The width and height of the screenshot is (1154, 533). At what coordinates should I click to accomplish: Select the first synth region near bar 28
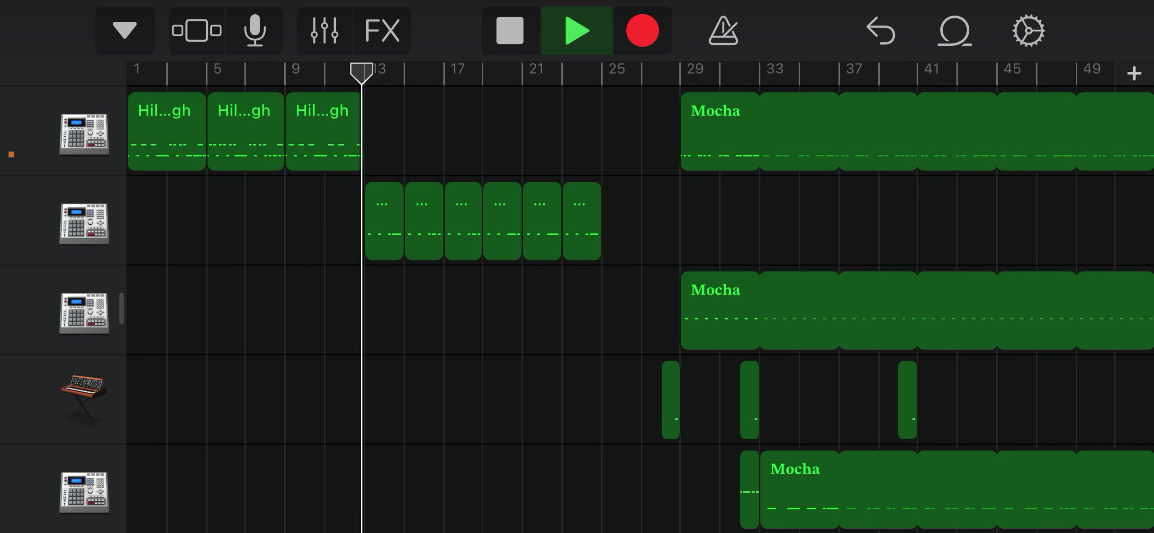click(x=671, y=400)
